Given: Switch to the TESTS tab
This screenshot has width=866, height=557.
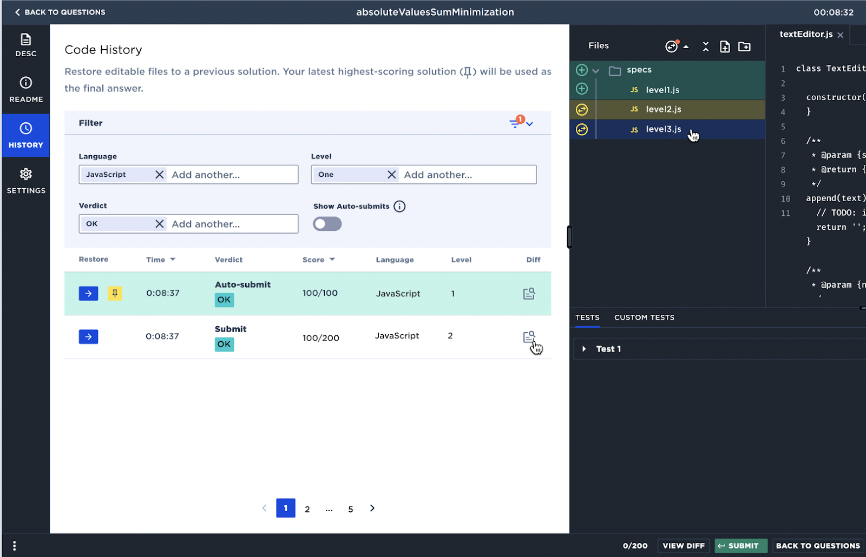Looking at the screenshot, I should [587, 317].
